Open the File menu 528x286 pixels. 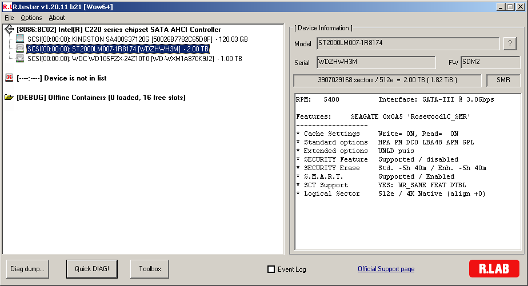coord(9,18)
